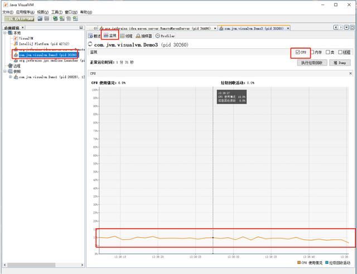Viewport: 357px width, 274px height.
Task: Enable the 线程 checkbox in monitor bar
Action: 340,53
